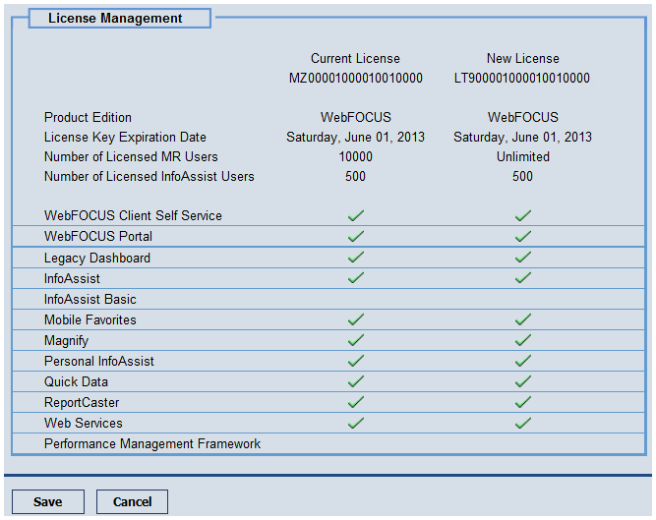Image resolution: width=656 pixels, height=520 pixels.
Task: Click the License Key Expiration Date label
Action: pos(125,137)
